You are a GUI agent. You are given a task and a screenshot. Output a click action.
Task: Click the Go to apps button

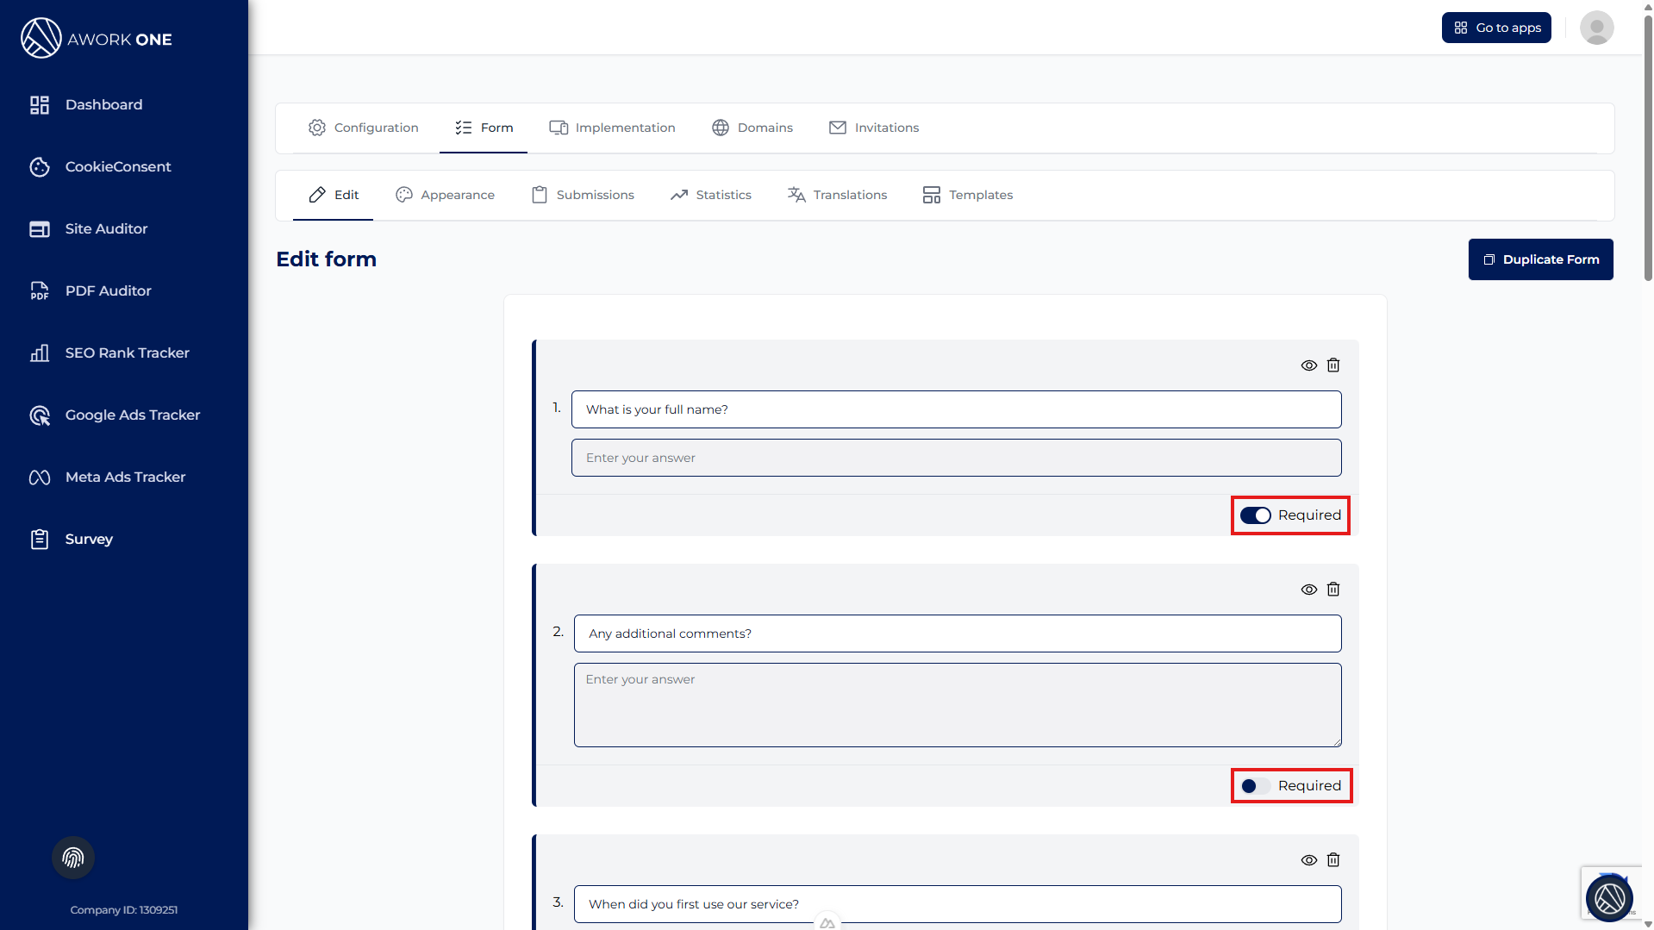(1496, 28)
